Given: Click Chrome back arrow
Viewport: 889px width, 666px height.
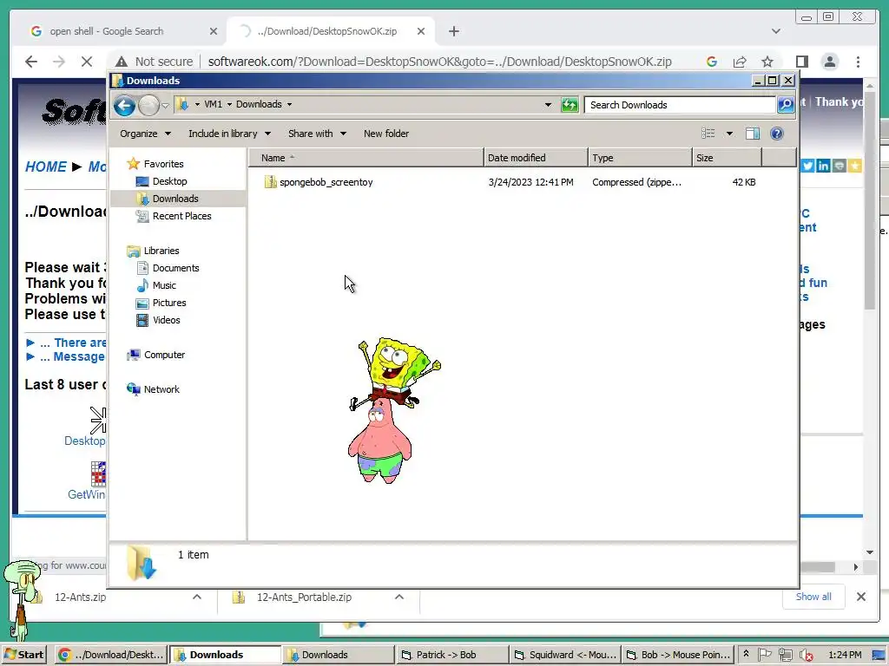Looking at the screenshot, I should pyautogui.click(x=31, y=62).
